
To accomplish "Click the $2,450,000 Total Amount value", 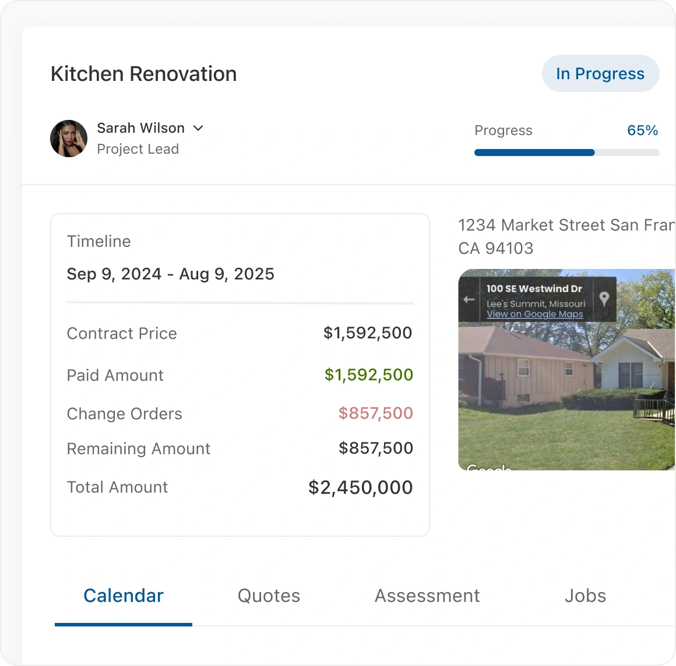I will pos(360,487).
